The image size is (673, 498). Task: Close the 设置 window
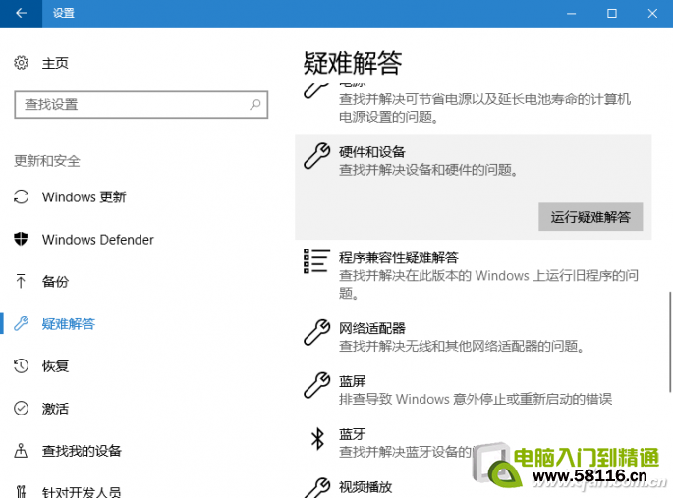point(652,14)
